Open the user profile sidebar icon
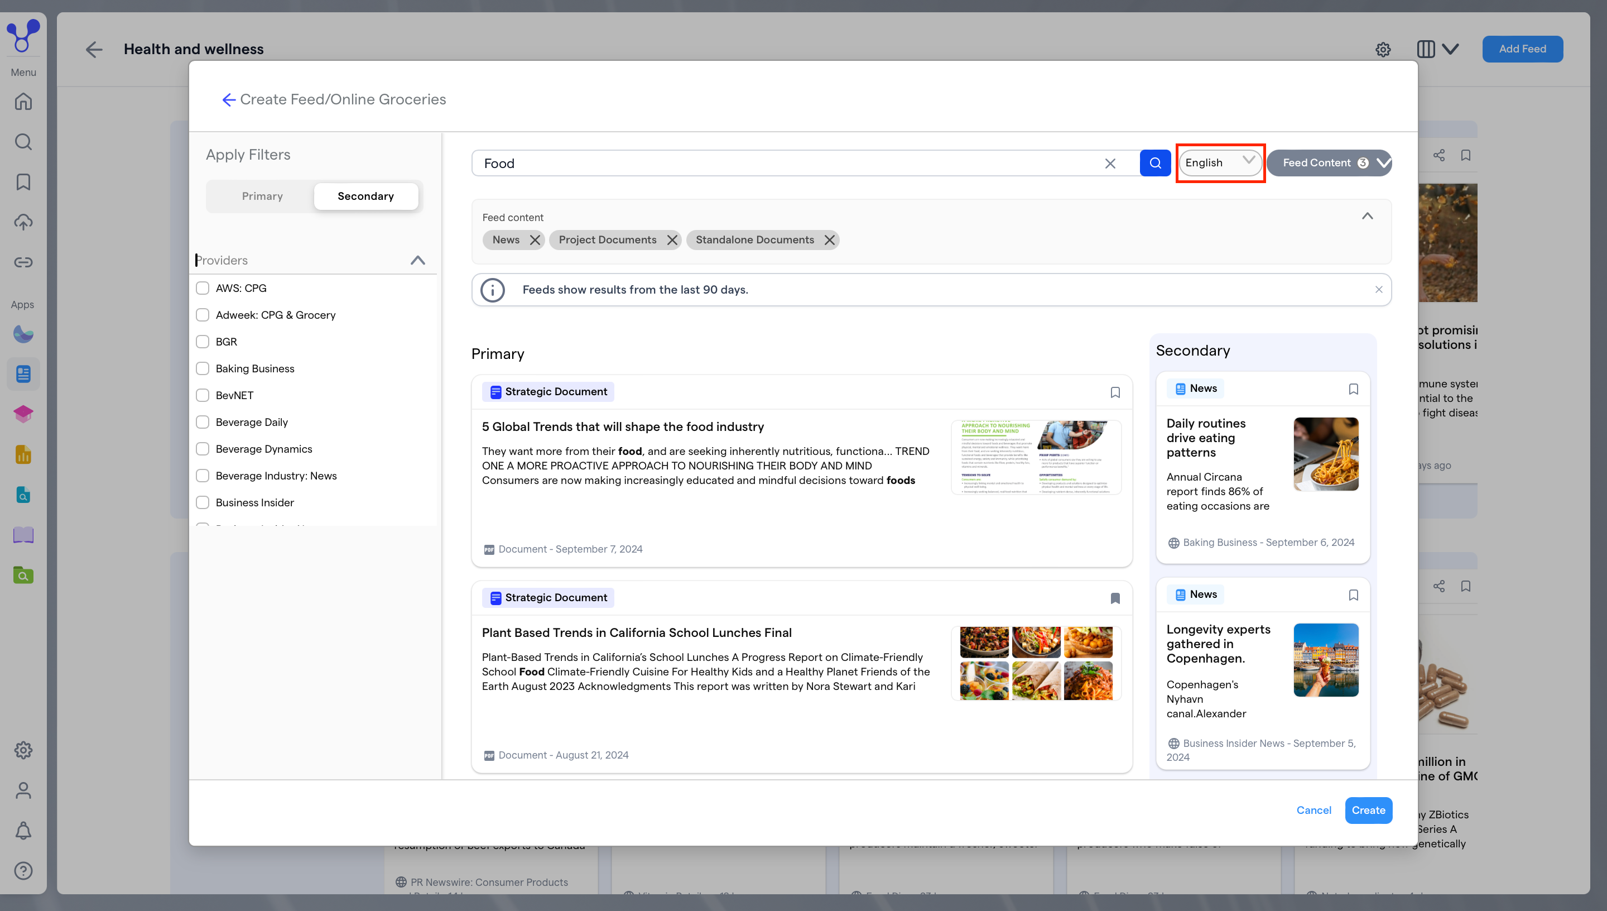The image size is (1607, 911). [x=23, y=791]
